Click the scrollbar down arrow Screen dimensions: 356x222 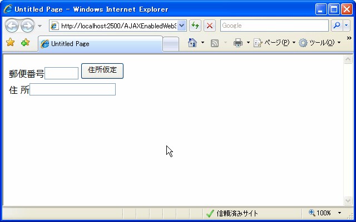point(348,200)
